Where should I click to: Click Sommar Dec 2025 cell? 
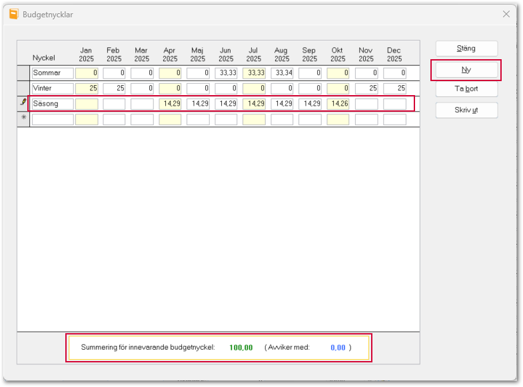coord(394,73)
